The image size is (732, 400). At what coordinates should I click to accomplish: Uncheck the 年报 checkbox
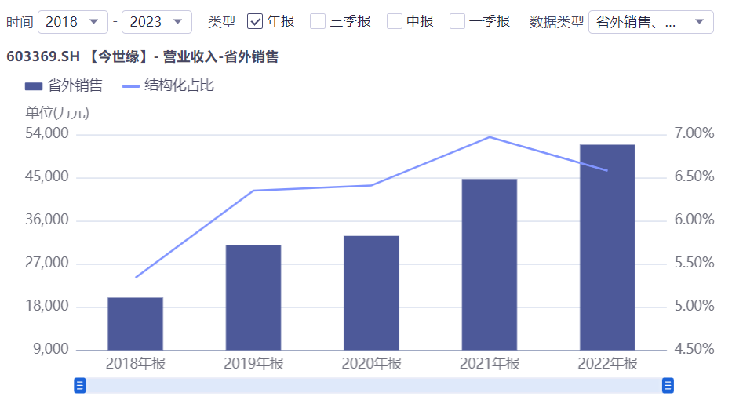click(255, 21)
